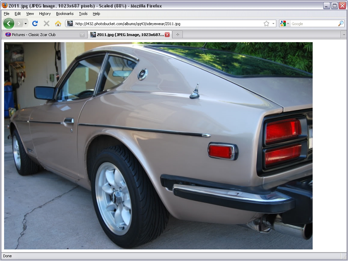Image resolution: width=348 pixels, height=261 pixels.
Task: Expand the address bar history dropdown
Action: pos(273,23)
